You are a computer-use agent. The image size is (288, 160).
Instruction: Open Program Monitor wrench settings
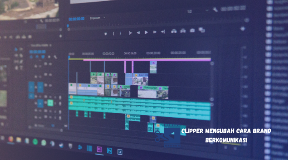click(215, 9)
